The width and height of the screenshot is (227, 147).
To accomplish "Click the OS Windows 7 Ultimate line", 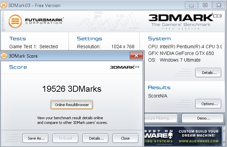I will point(174,60).
